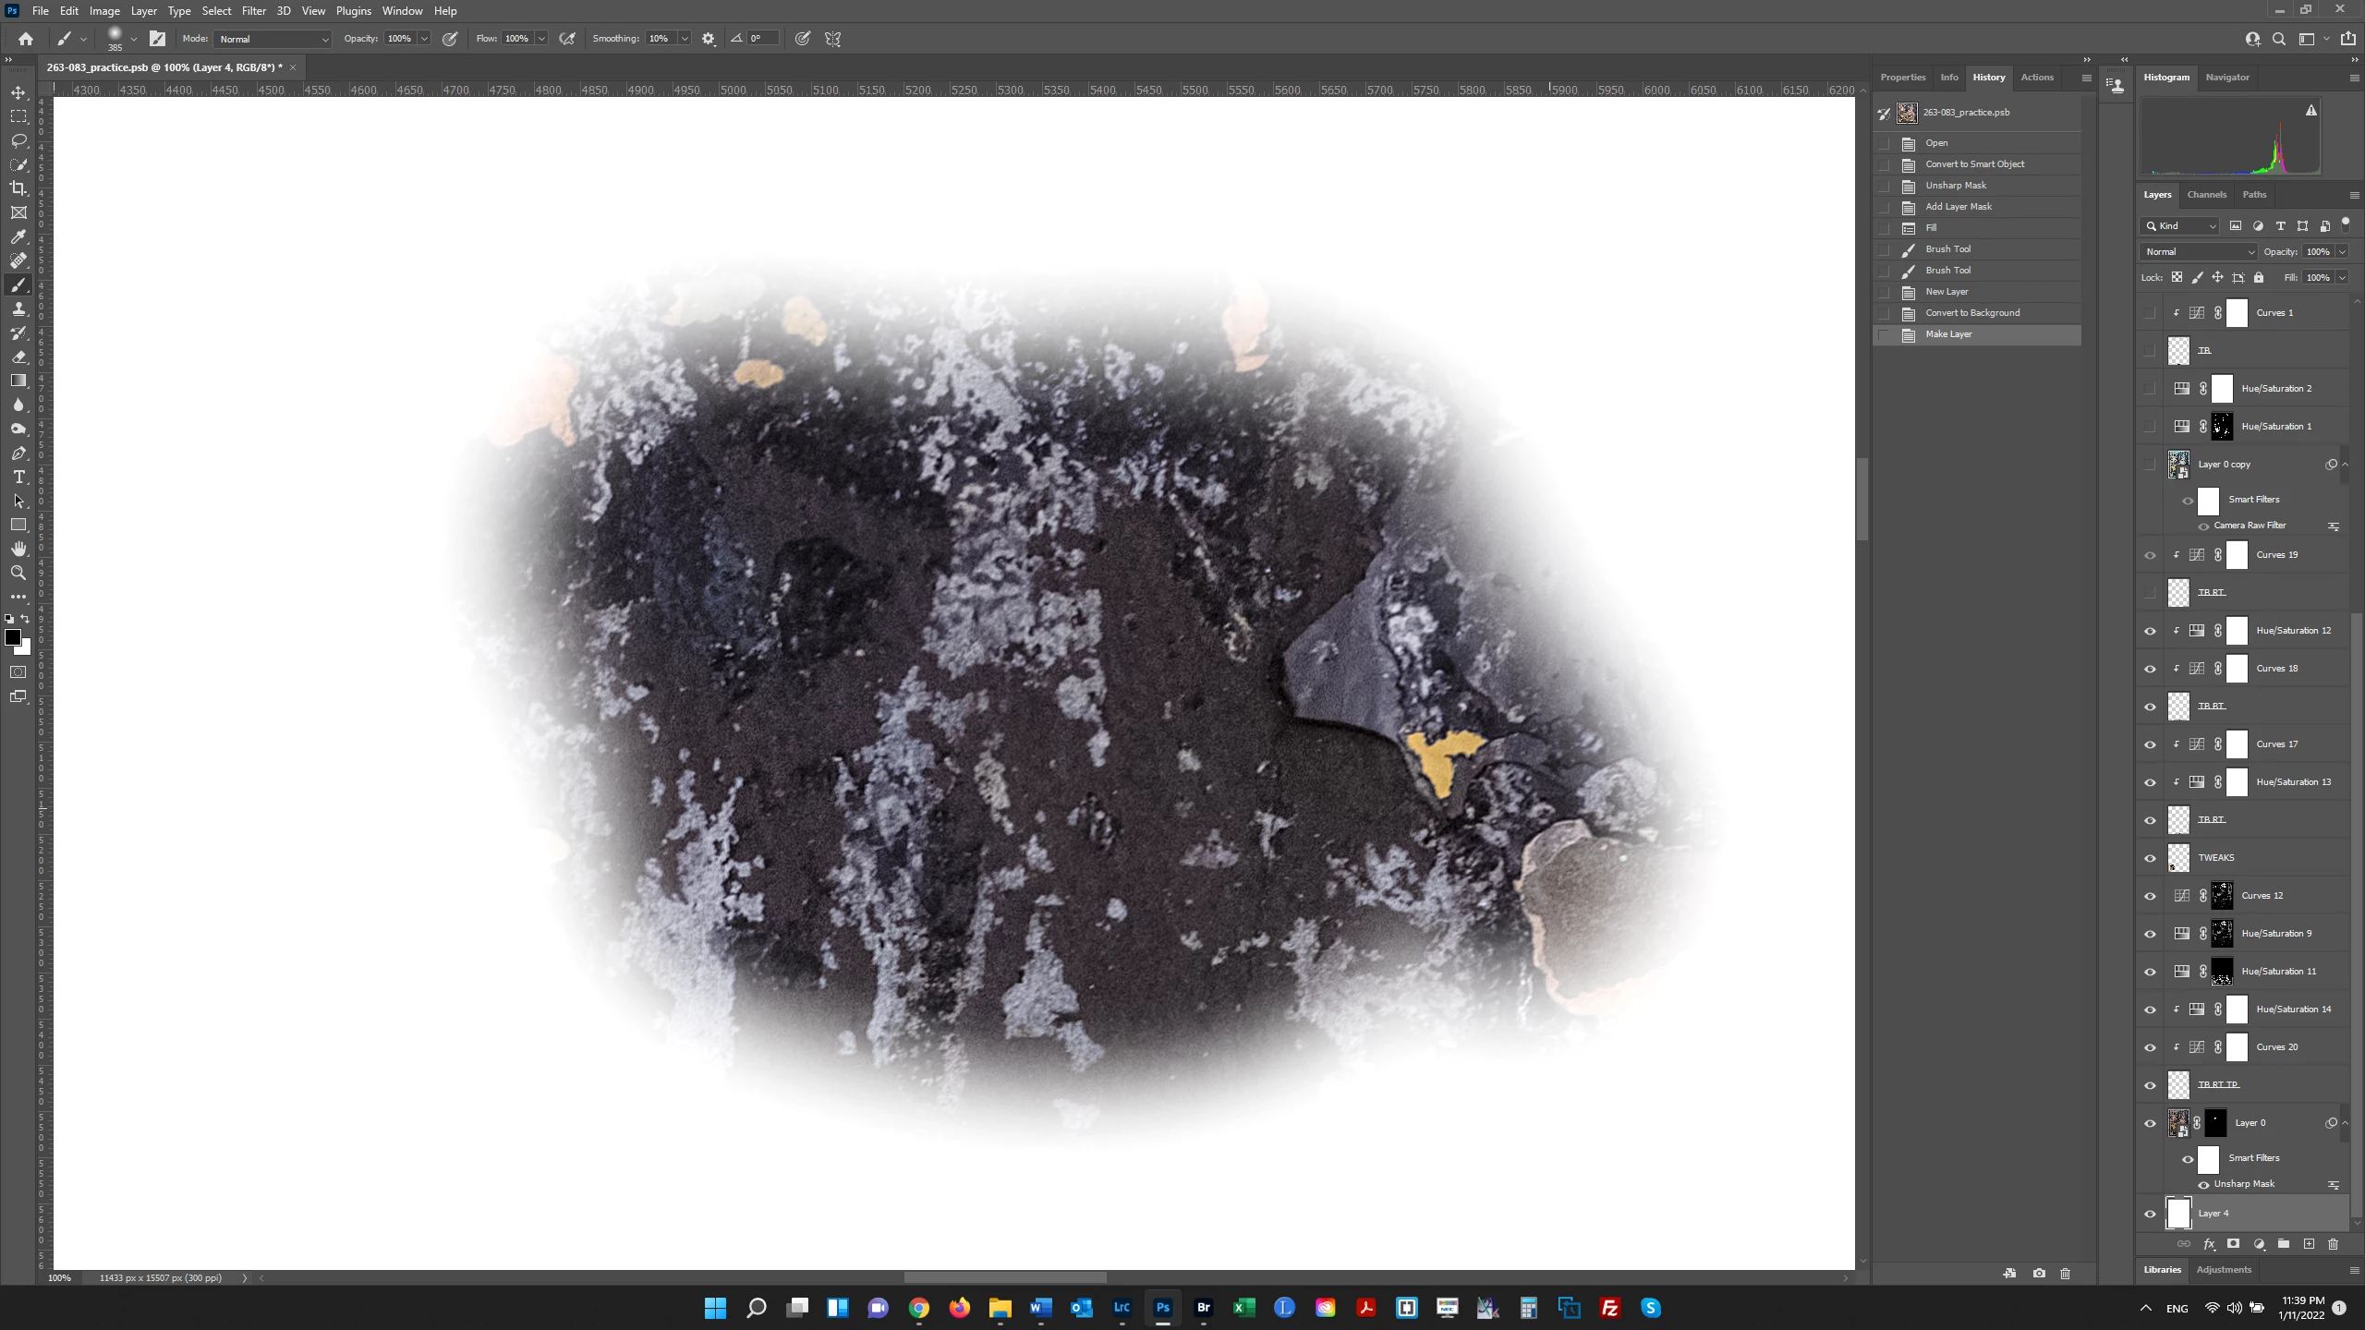Image resolution: width=2365 pixels, height=1330 pixels.
Task: Open the brush blending Mode dropdown
Action: point(273,39)
